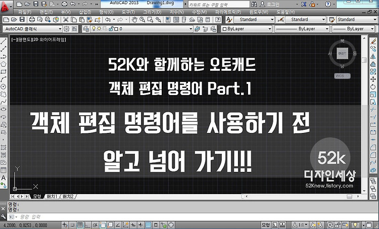Click the AutoCAD application menu button
The width and height of the screenshot is (379, 229).
(x=6, y=7)
